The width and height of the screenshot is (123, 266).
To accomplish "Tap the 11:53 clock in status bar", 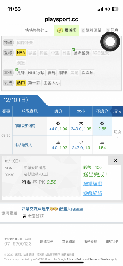I will [x=14, y=9].
